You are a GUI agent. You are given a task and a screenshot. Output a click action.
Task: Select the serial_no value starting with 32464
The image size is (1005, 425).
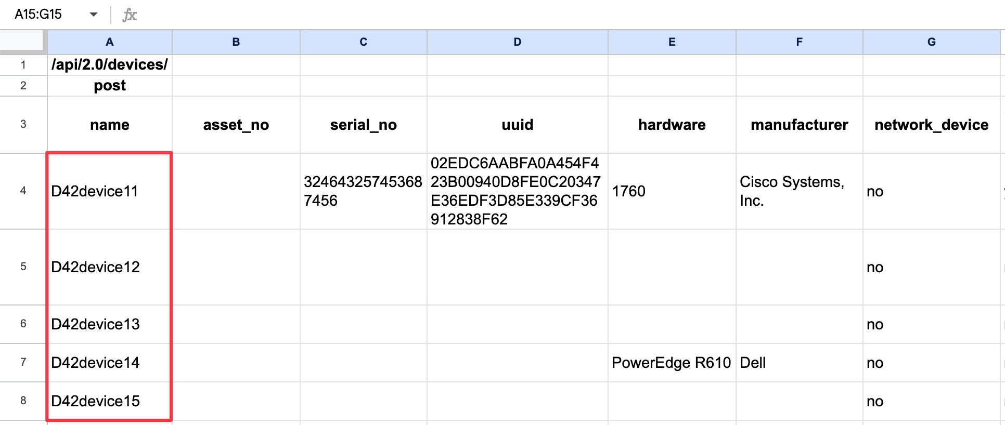pyautogui.click(x=363, y=191)
